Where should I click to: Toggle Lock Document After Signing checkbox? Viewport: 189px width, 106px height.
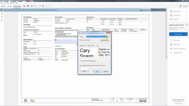[80, 61]
